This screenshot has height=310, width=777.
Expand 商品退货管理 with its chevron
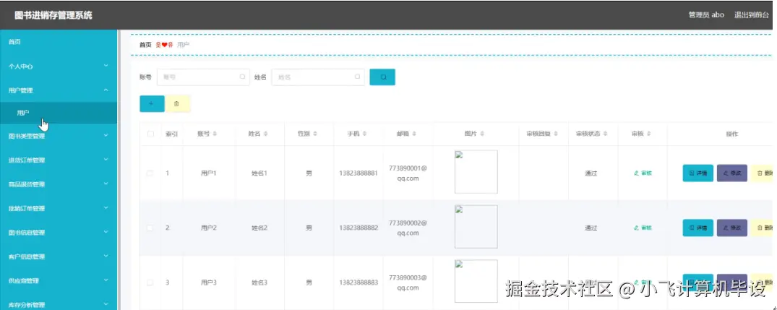click(x=106, y=184)
